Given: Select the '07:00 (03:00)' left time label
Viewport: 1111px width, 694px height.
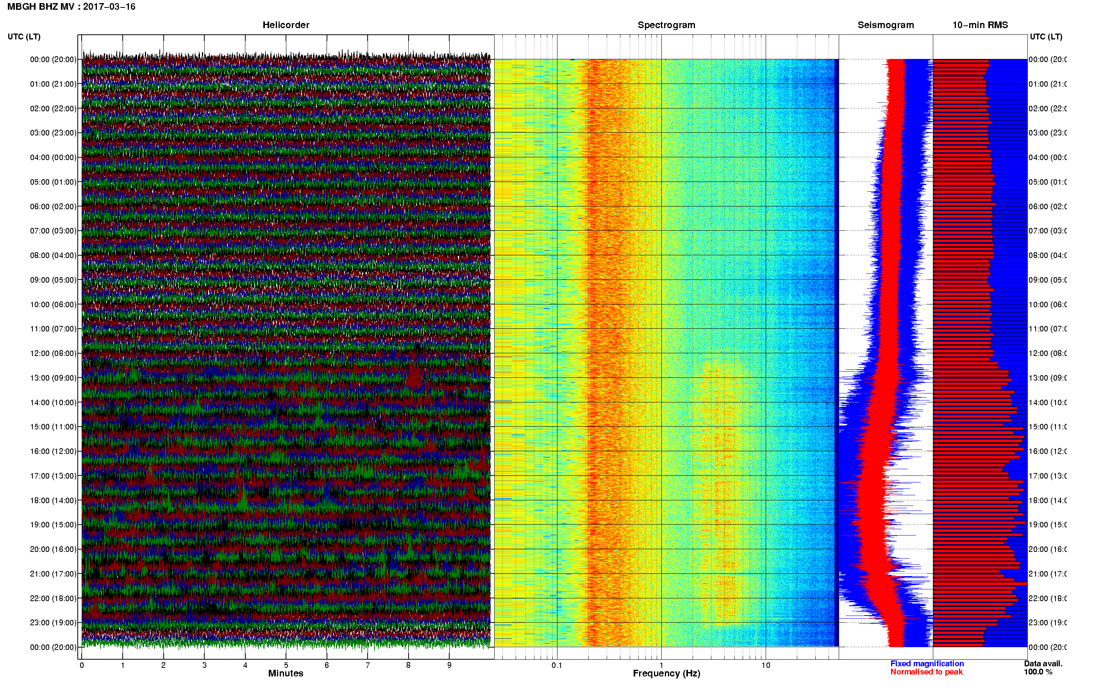Looking at the screenshot, I should 53,231.
